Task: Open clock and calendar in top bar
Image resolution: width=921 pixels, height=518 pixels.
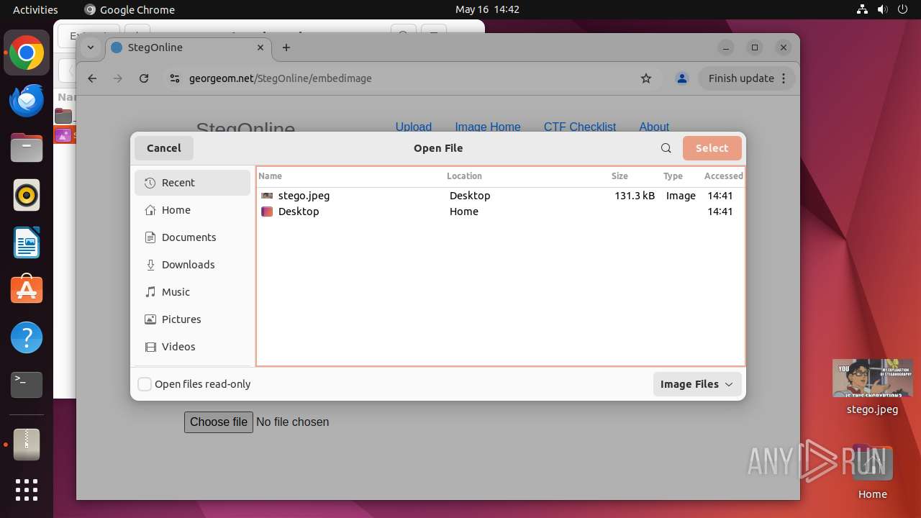Action: point(487,9)
